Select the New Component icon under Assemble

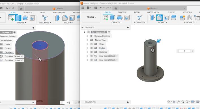[182, 18]
